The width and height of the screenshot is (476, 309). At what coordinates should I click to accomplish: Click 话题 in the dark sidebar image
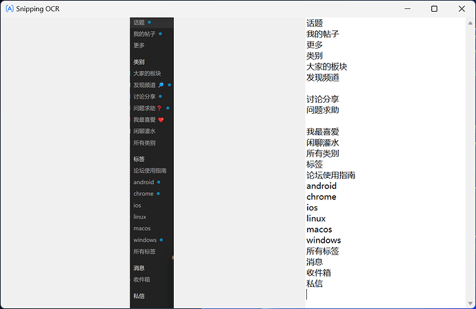[x=139, y=23]
